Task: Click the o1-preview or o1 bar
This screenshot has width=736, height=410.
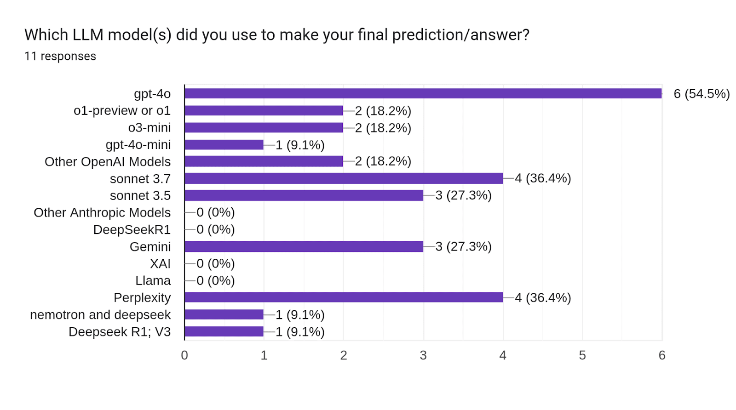Action: pos(264,111)
